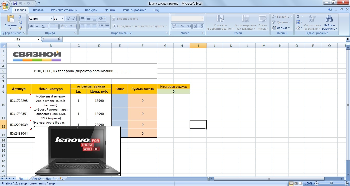Increase the cell indent

[x=107, y=26]
